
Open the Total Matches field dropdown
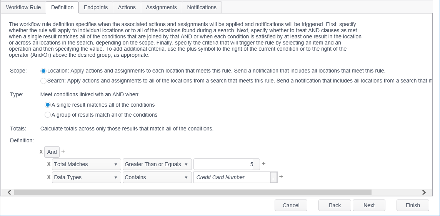point(87,164)
